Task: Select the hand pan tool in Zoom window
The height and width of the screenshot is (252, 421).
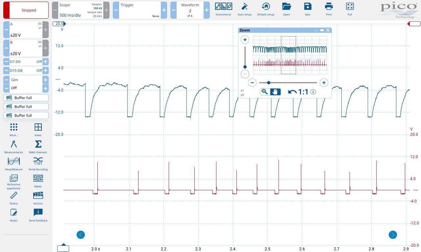Action: point(276,92)
